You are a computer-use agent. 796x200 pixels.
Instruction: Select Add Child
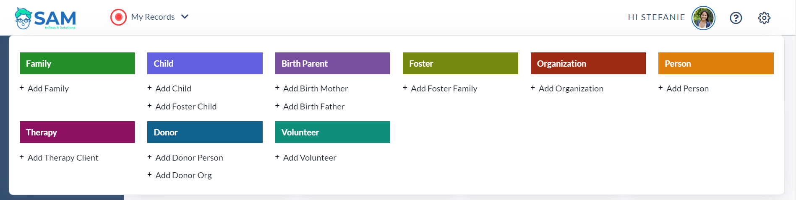point(173,88)
